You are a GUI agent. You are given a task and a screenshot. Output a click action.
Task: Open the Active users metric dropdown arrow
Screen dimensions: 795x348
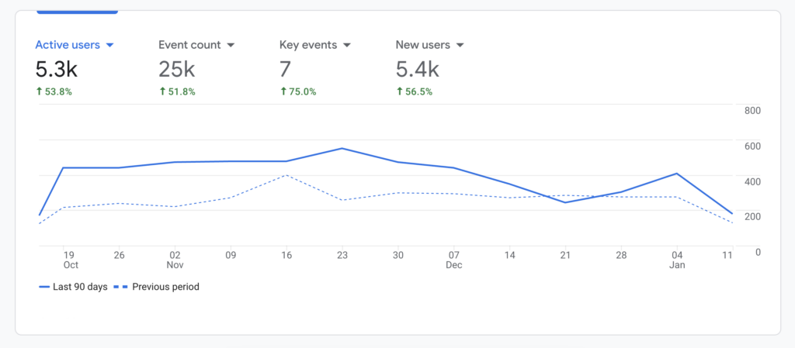109,45
